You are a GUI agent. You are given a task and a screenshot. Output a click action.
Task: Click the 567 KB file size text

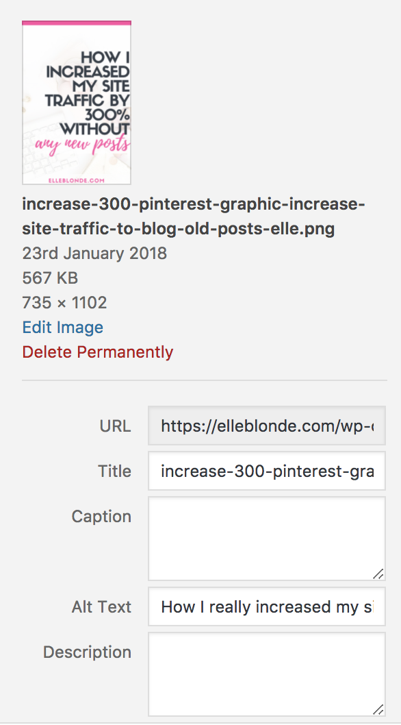tap(50, 278)
